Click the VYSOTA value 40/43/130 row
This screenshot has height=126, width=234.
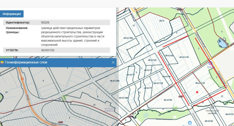tap(48, 50)
